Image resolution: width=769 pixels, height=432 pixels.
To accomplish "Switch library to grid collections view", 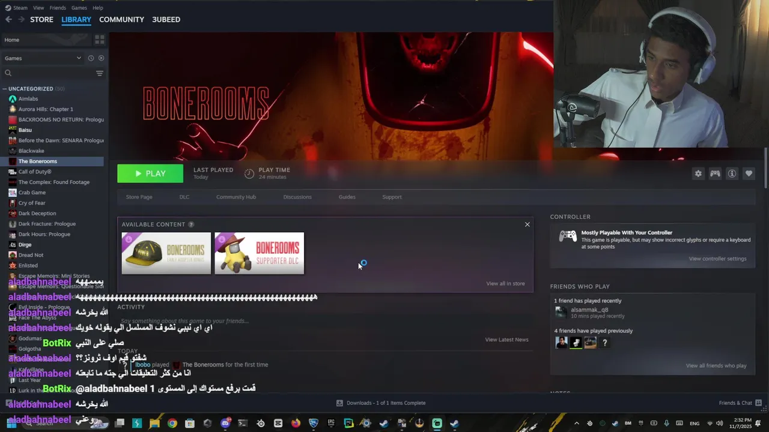I will point(99,40).
